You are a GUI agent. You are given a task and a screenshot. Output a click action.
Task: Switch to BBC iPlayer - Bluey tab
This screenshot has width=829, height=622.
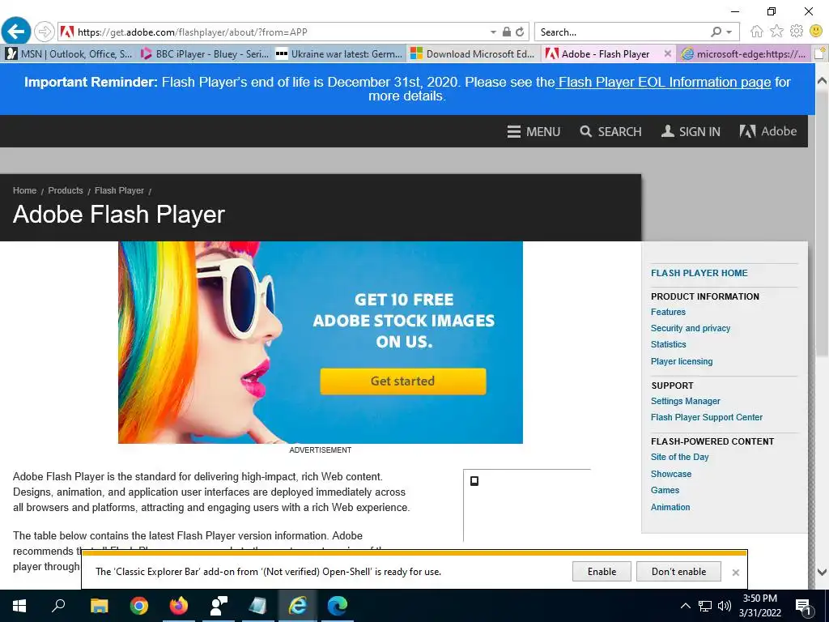205,53
